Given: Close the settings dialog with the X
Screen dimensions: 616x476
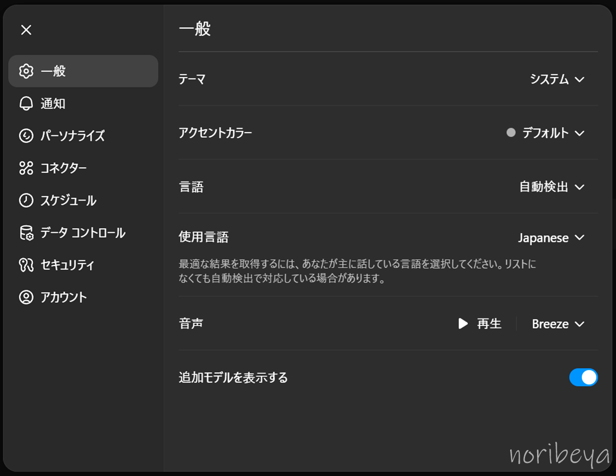Looking at the screenshot, I should coord(26,30).
